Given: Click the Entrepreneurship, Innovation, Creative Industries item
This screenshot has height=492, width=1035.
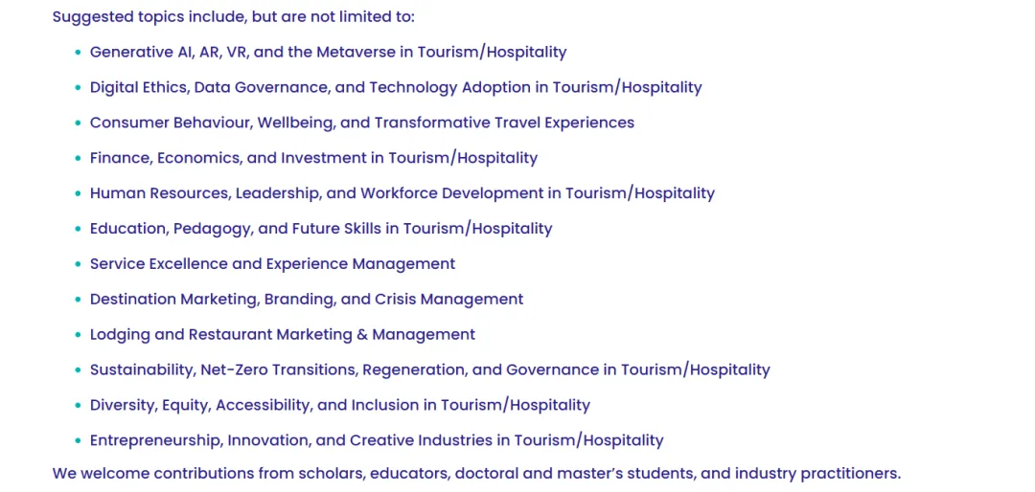Looking at the screenshot, I should pos(377,440).
